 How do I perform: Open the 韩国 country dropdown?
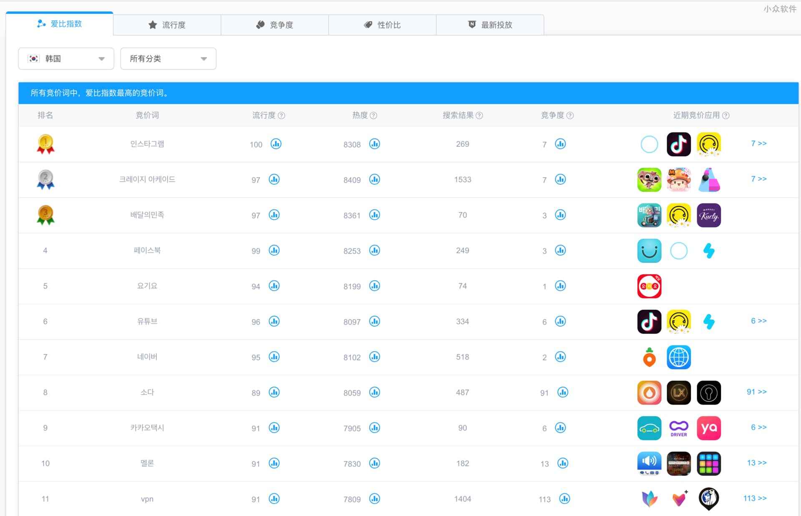[x=66, y=58]
